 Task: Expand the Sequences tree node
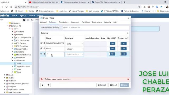point(12,60)
